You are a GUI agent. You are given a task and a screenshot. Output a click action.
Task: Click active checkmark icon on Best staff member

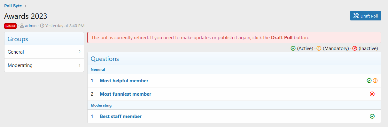point(372,116)
